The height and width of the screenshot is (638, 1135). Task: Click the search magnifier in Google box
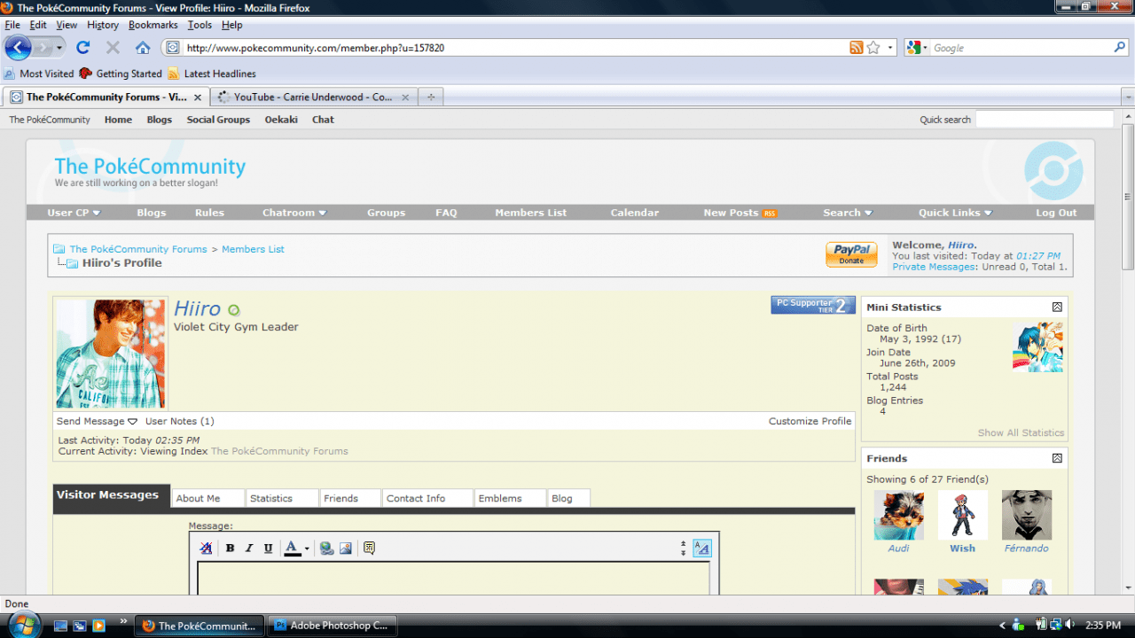1120,48
